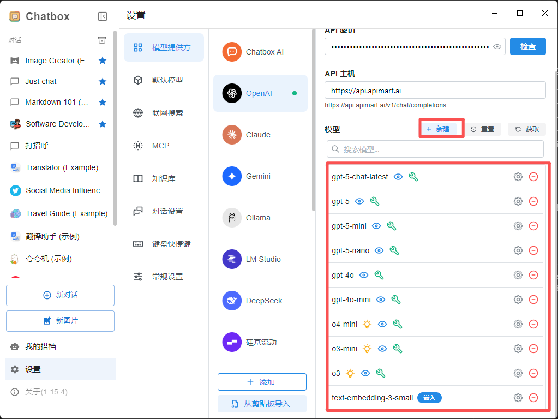Open the Chatbox AI provider
The height and width of the screenshot is (419, 558).
click(232, 52)
